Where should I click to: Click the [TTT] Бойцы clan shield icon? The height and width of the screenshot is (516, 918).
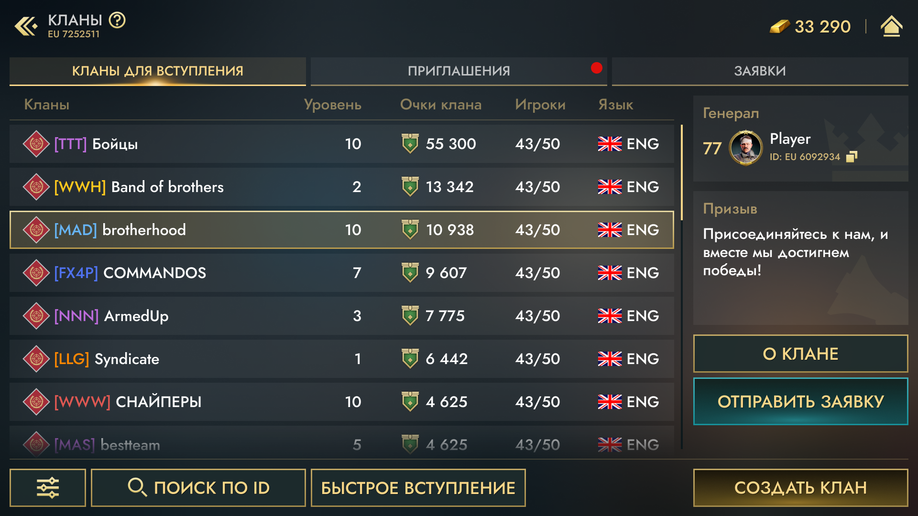[x=35, y=143]
